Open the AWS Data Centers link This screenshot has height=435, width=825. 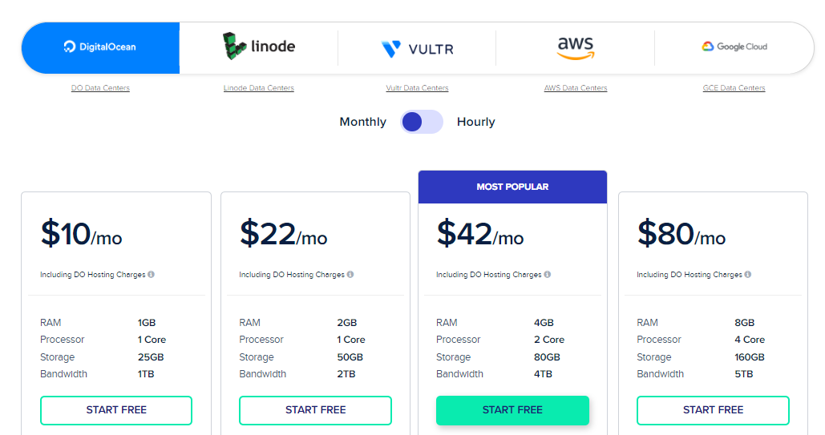point(575,88)
